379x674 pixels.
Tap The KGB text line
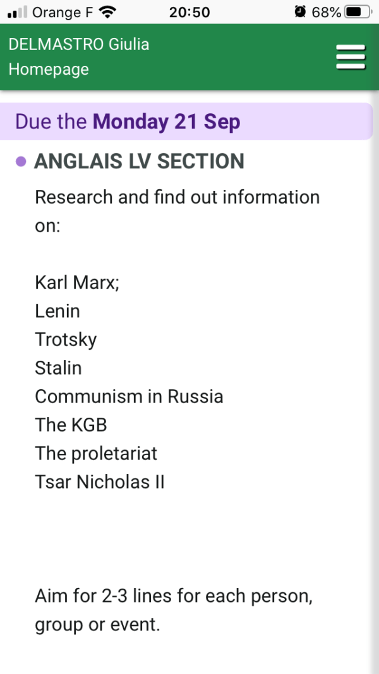[x=71, y=425]
